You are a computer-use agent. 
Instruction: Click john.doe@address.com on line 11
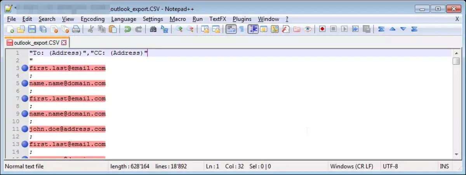pos(68,129)
